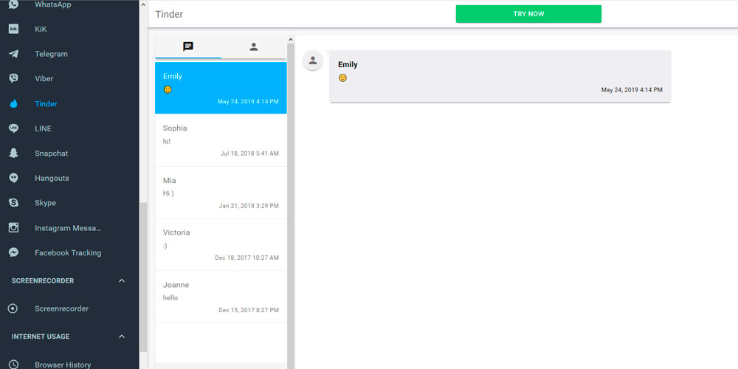
Task: Click the Skype icon in sidebar
Action: tap(13, 203)
